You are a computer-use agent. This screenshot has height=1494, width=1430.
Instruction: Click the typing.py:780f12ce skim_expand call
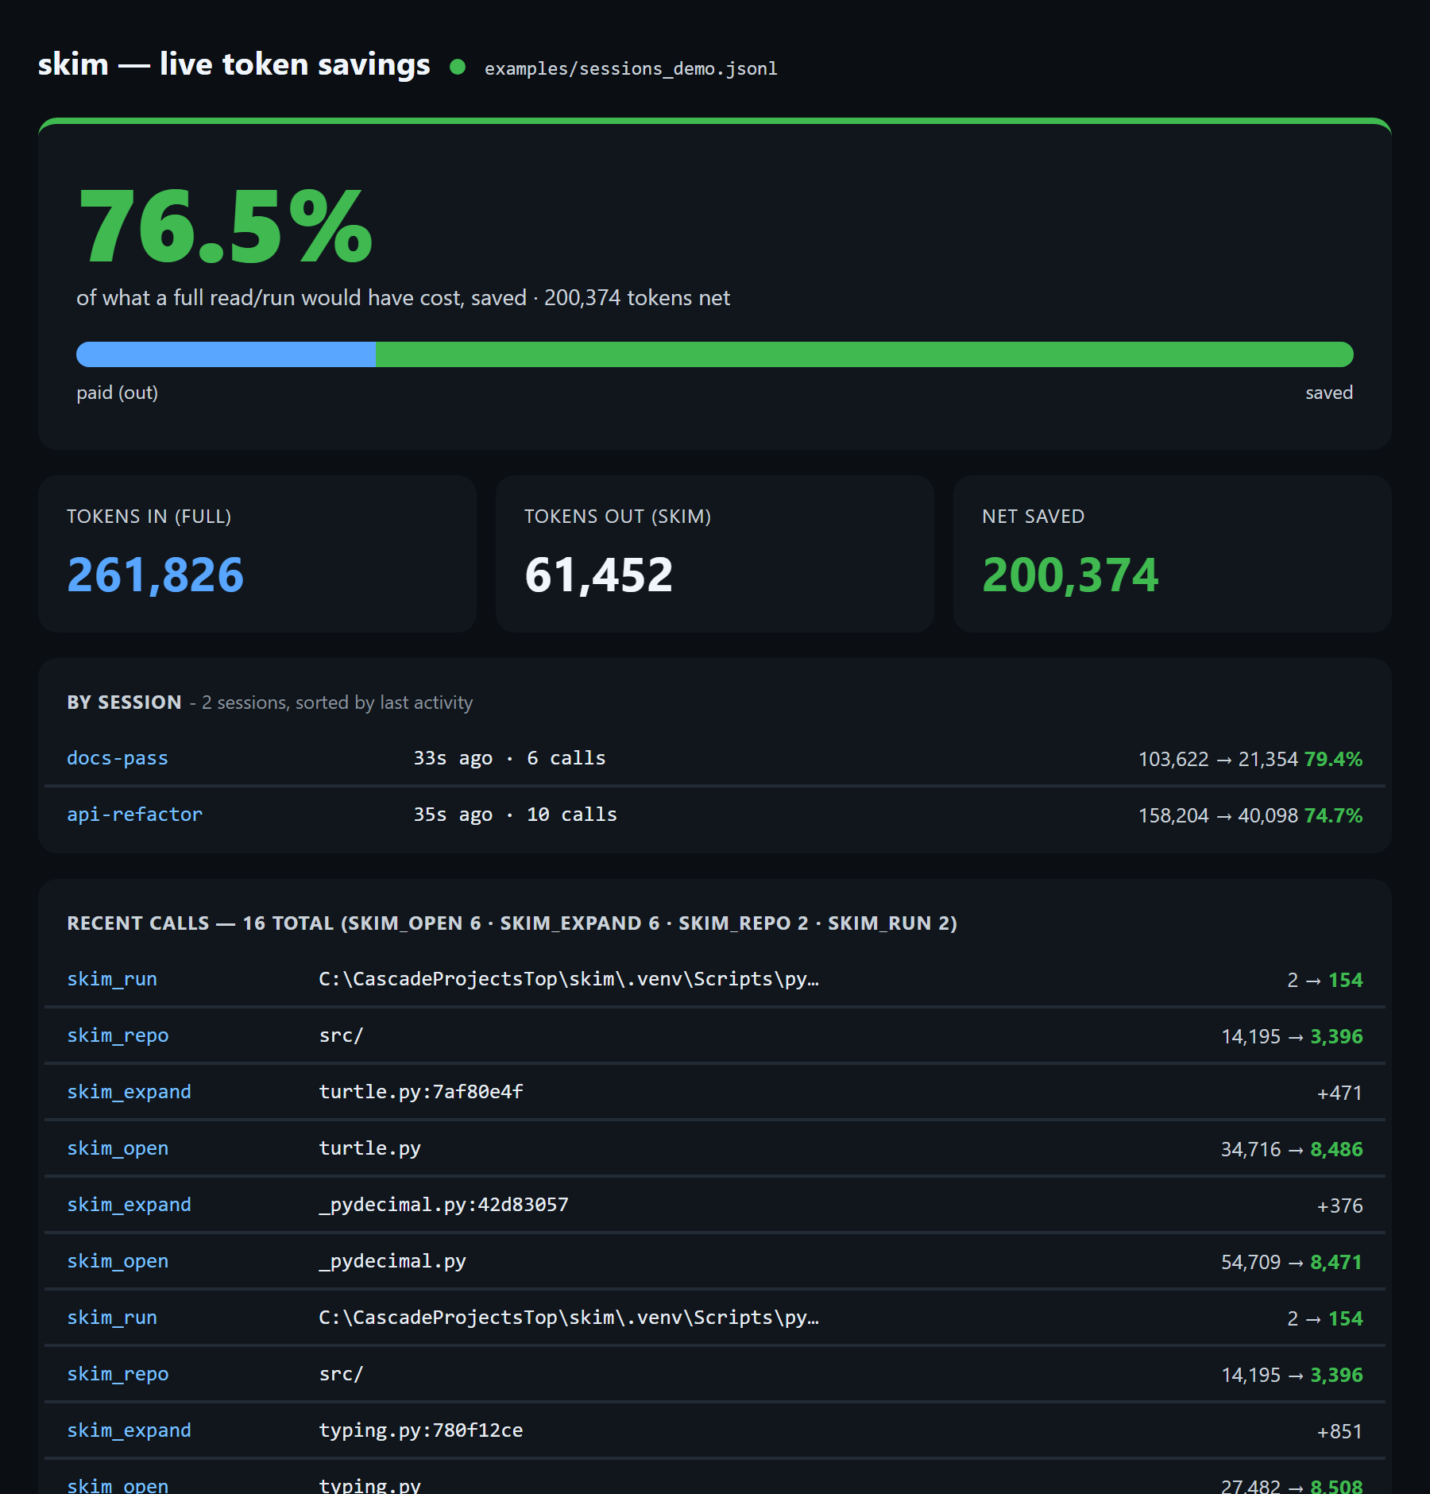click(715, 1430)
